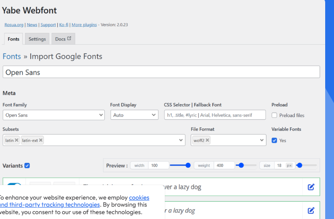This screenshot has height=219, width=334.
Task: Click the CSS Selector fallback font field
Action: tap(215, 115)
